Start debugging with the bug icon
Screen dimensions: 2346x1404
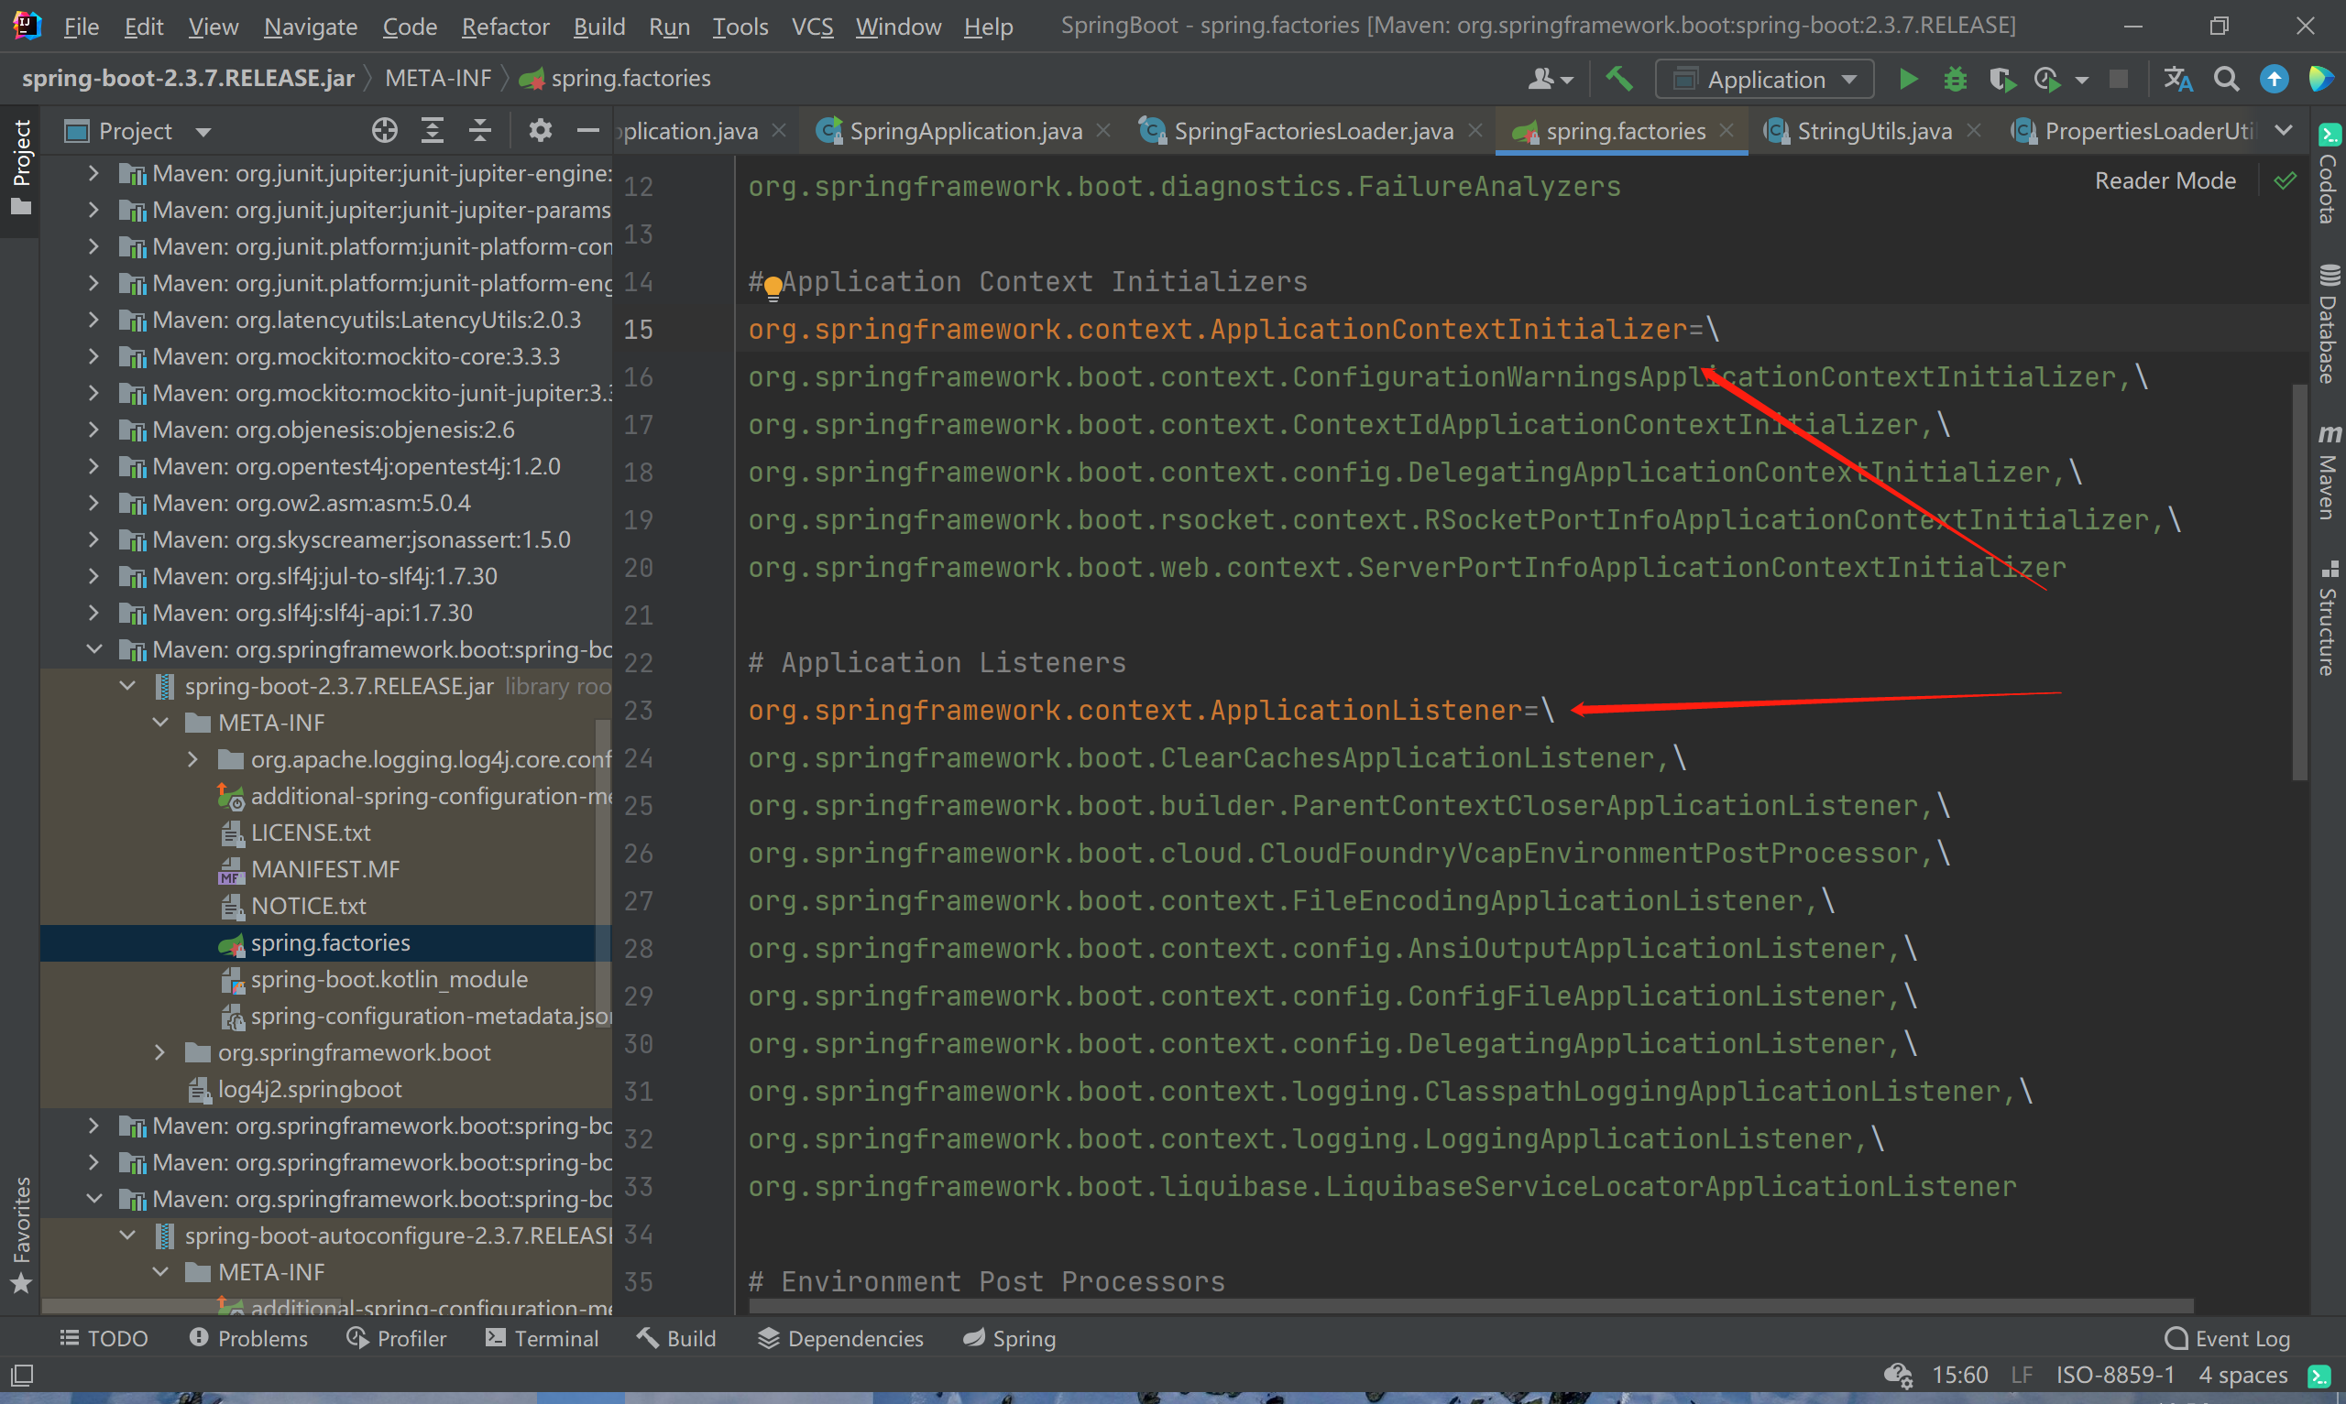[1956, 80]
